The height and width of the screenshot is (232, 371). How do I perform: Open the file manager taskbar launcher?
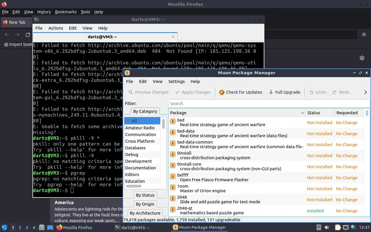tap(41, 228)
